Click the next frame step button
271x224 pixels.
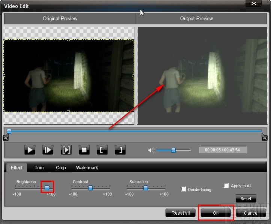(x=48, y=150)
